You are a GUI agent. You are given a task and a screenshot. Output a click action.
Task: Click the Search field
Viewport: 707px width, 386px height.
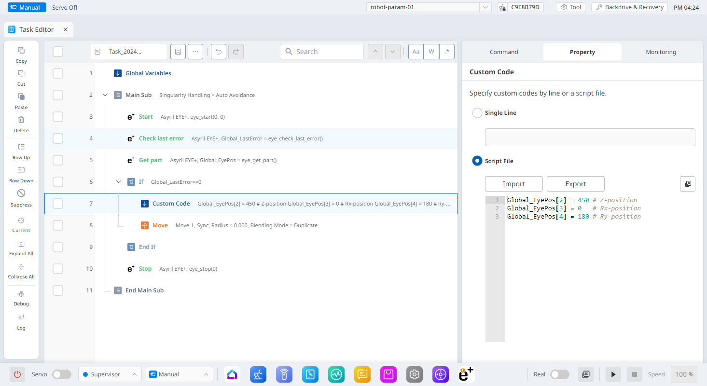coord(322,52)
